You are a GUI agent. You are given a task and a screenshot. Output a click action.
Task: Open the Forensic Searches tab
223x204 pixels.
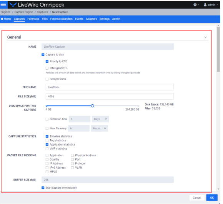click(61, 19)
